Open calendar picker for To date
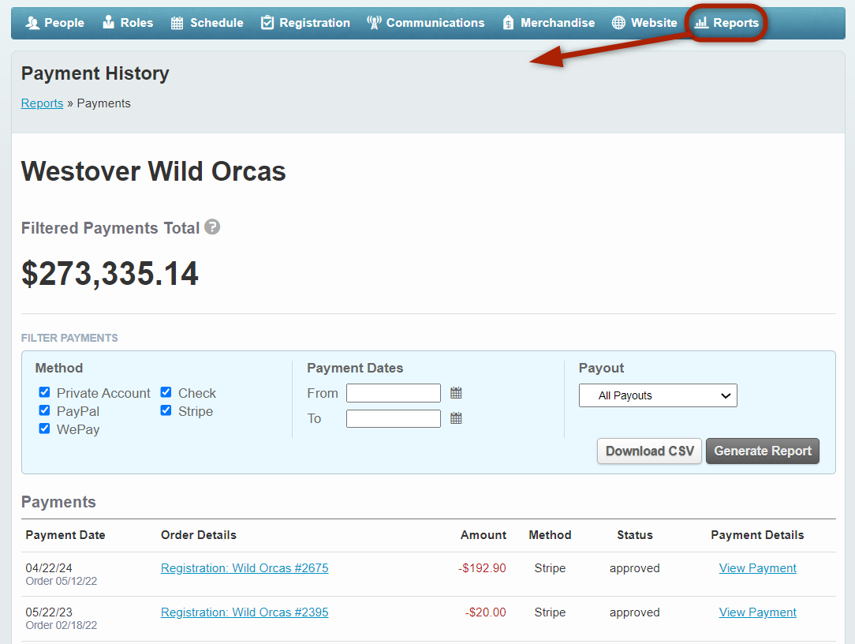Image resolution: width=855 pixels, height=644 pixels. click(457, 418)
